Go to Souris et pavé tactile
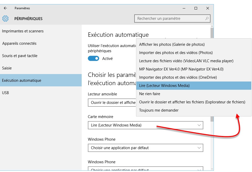Screen dimensions: 252x172 20,56
